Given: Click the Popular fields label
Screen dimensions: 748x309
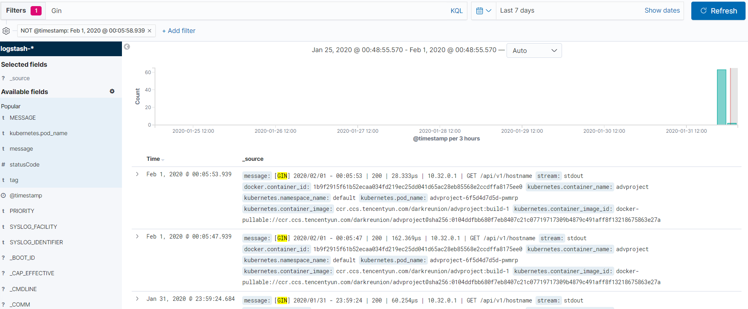Looking at the screenshot, I should 11,106.
